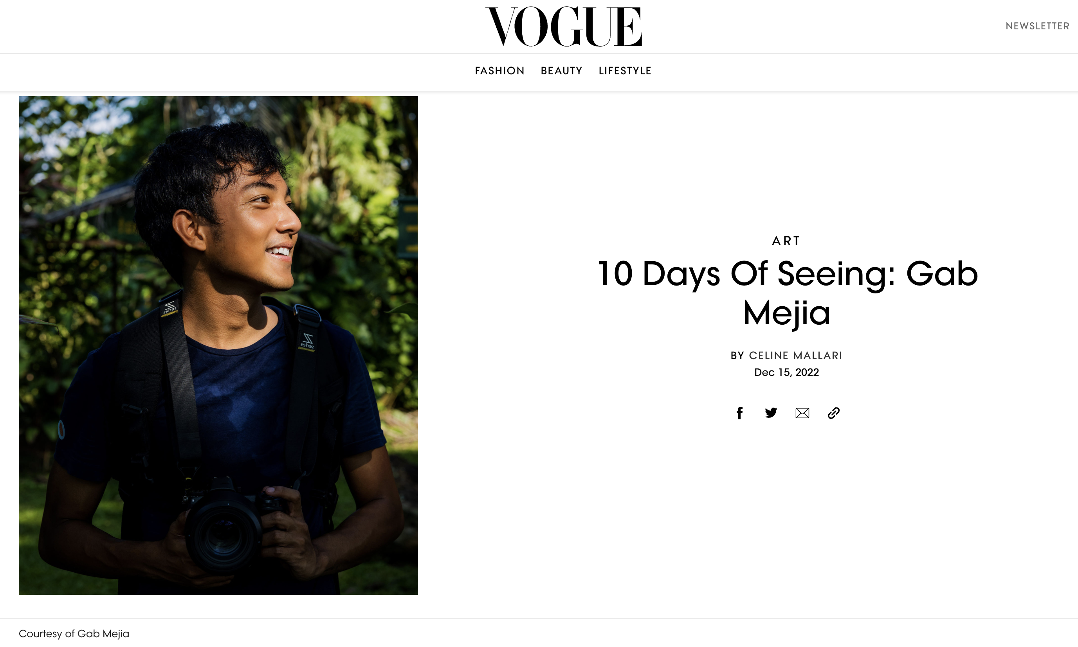The height and width of the screenshot is (647, 1078).
Task: Click the word "Mejia" in the headline
Action: (x=786, y=313)
